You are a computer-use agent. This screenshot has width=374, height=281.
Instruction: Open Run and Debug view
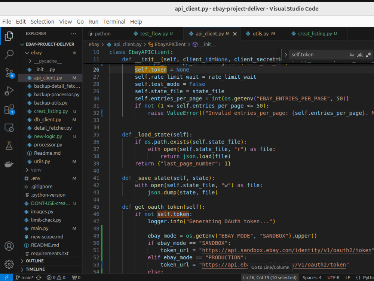point(9,91)
